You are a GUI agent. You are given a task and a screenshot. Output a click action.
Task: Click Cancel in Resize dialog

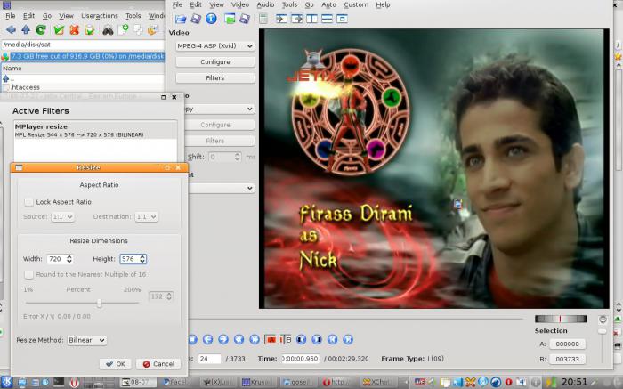[158, 363]
